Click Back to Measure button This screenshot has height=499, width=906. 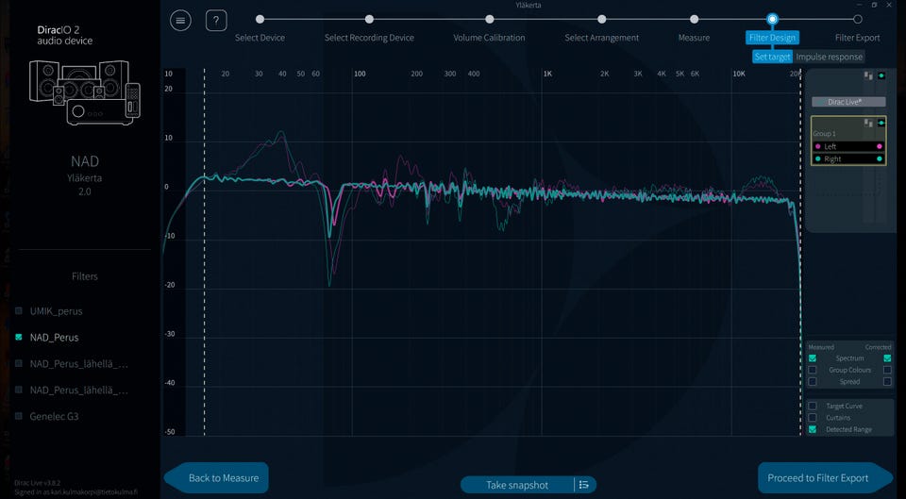[217, 477]
